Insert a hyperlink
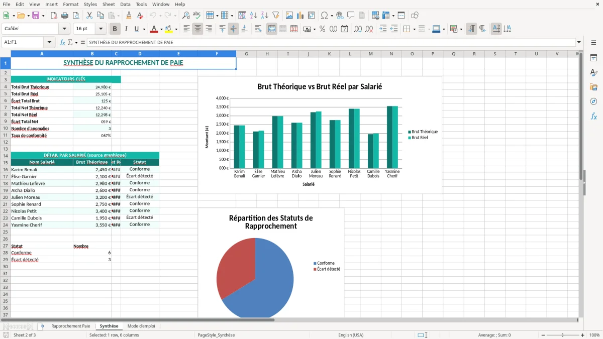This screenshot has height=339, width=603. (340, 16)
